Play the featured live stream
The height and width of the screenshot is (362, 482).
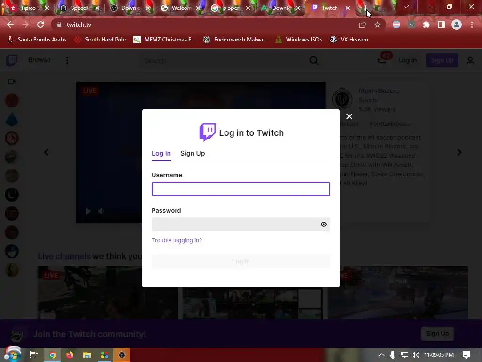click(88, 211)
